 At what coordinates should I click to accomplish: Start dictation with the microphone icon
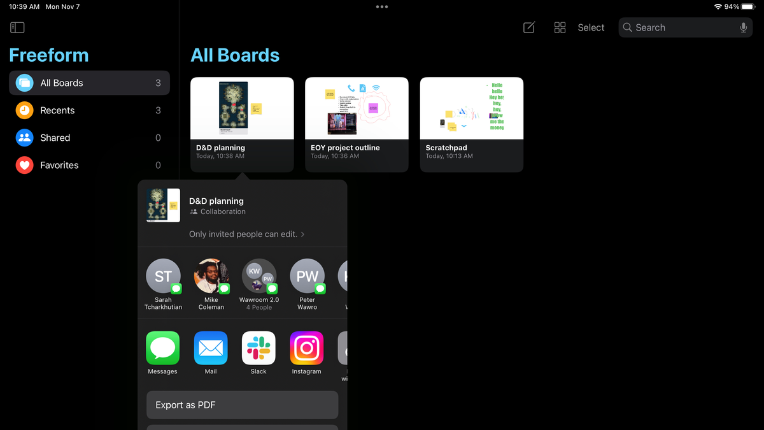click(x=743, y=27)
